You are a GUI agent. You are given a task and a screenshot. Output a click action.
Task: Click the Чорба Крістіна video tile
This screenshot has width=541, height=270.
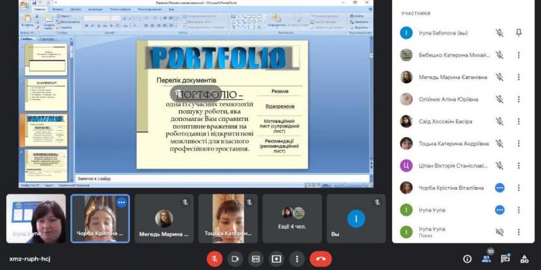pos(100,218)
